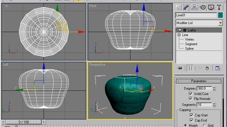227x127 pixels.
Task: Toggle the Lathe modifier lightbulb icon
Action: [x=180, y=30]
